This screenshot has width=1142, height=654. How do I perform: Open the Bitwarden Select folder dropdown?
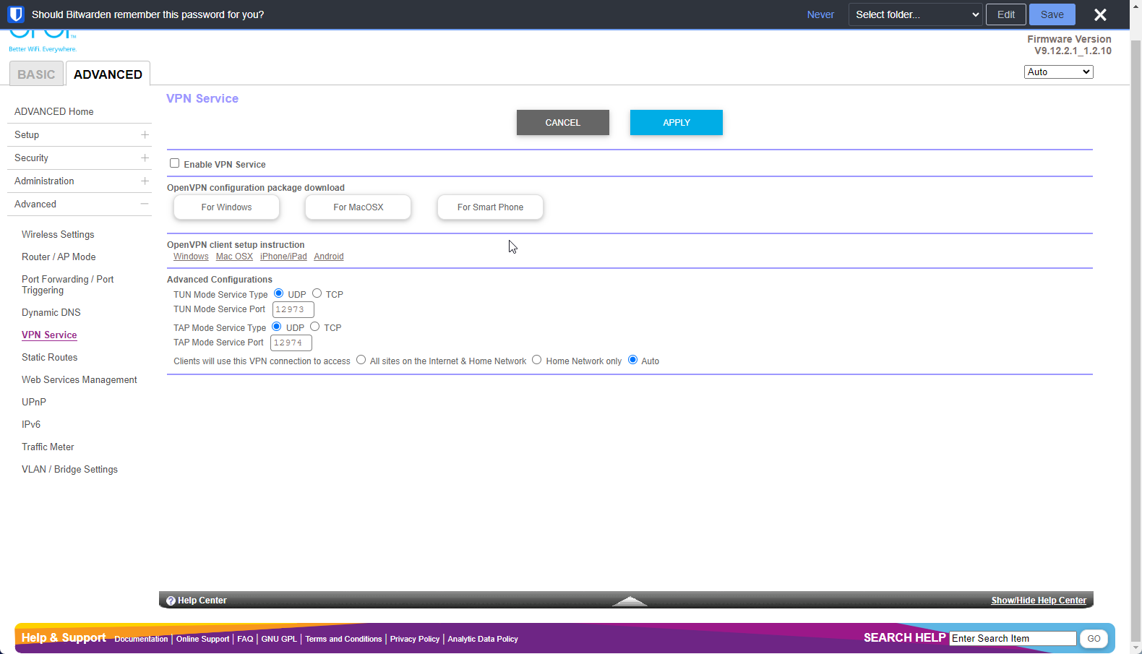pos(915,14)
